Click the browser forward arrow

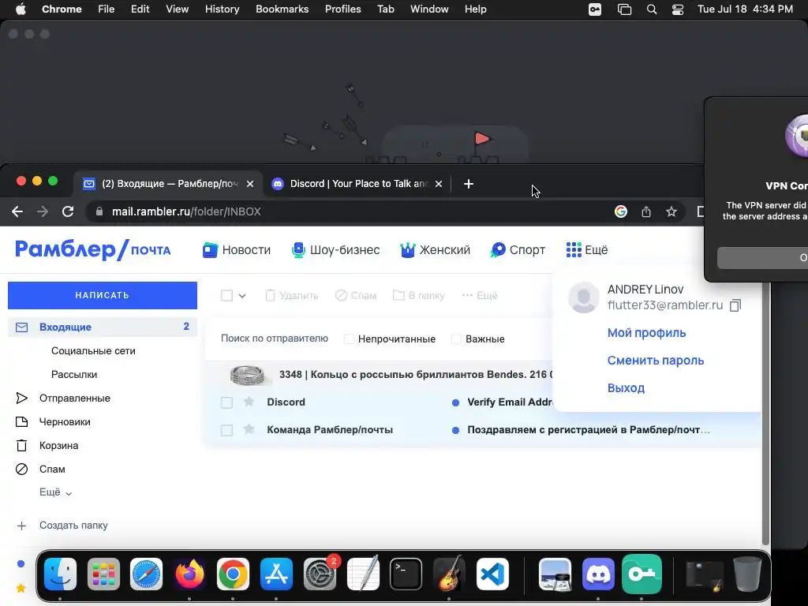(x=43, y=211)
